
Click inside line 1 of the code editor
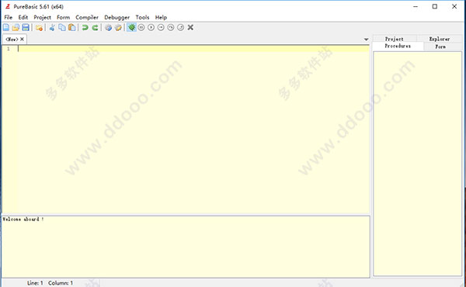193,49
